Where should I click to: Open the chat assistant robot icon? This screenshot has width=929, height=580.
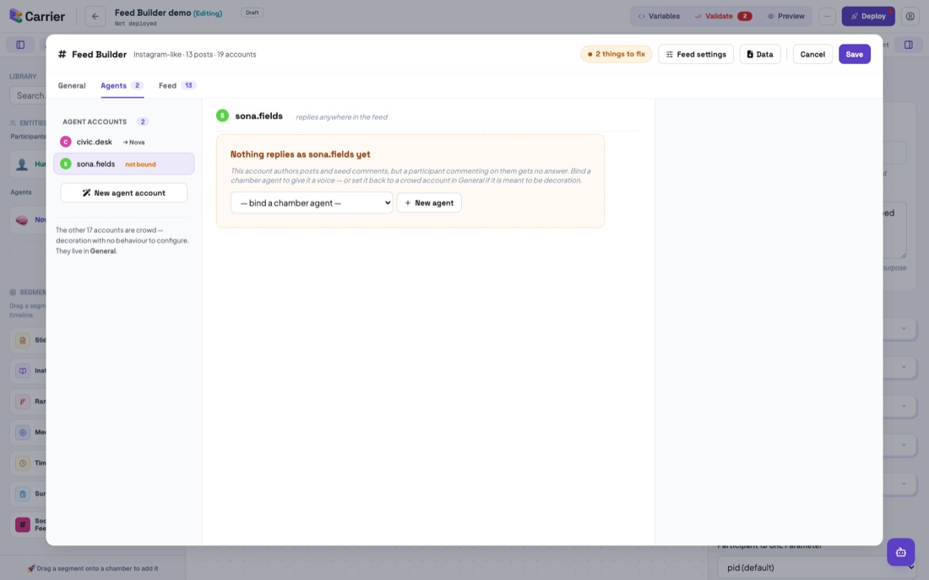(x=900, y=552)
